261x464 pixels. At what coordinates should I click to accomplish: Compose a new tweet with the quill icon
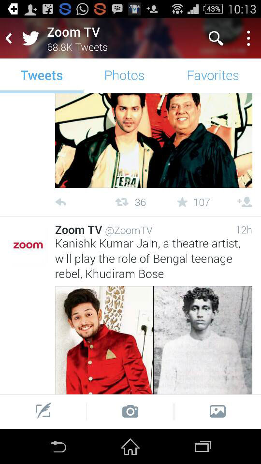[x=43, y=411]
